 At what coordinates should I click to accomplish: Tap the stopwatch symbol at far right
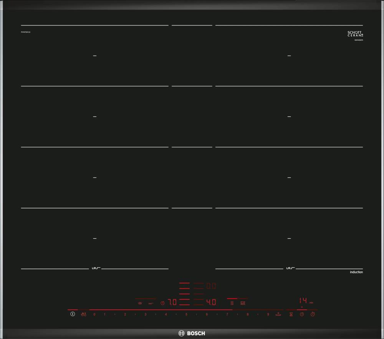[313, 314]
